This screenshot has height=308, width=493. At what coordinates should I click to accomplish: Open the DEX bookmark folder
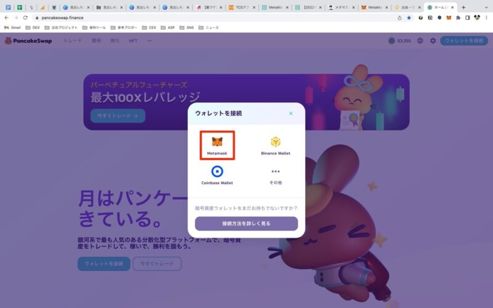pyautogui.click(x=33, y=28)
